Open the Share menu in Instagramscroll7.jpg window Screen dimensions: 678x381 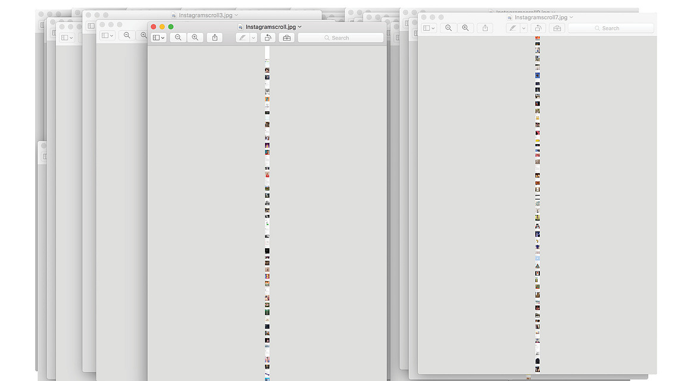pos(485,28)
